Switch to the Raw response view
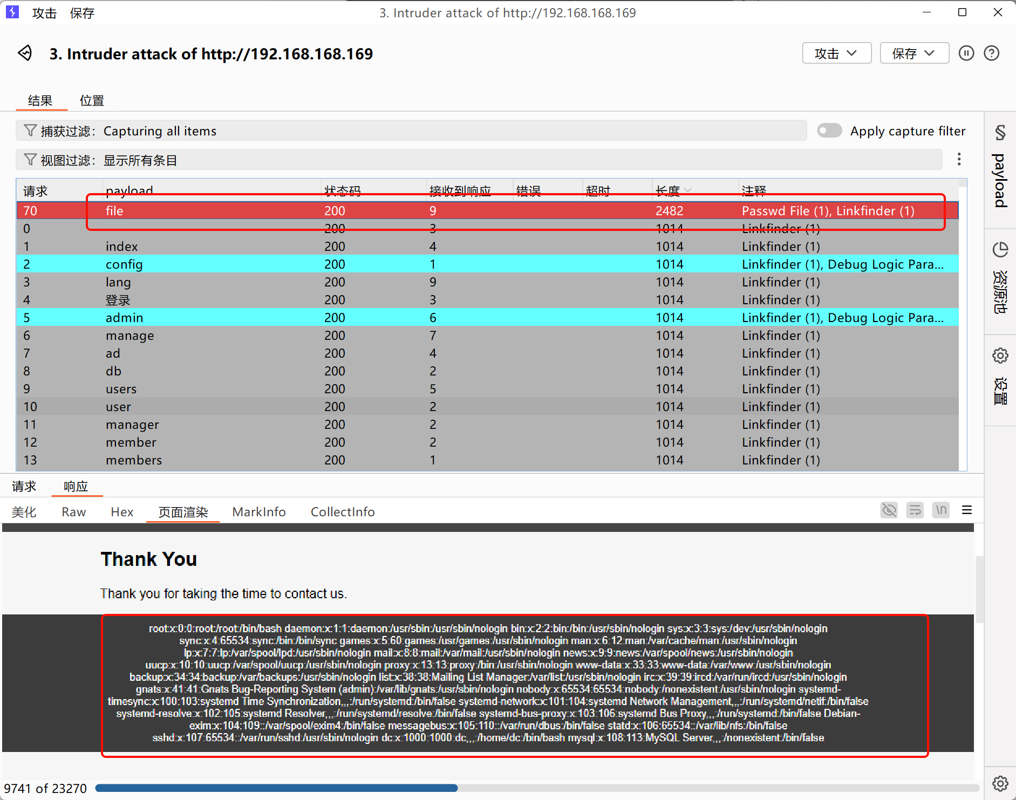The width and height of the screenshot is (1016, 800). (x=74, y=512)
